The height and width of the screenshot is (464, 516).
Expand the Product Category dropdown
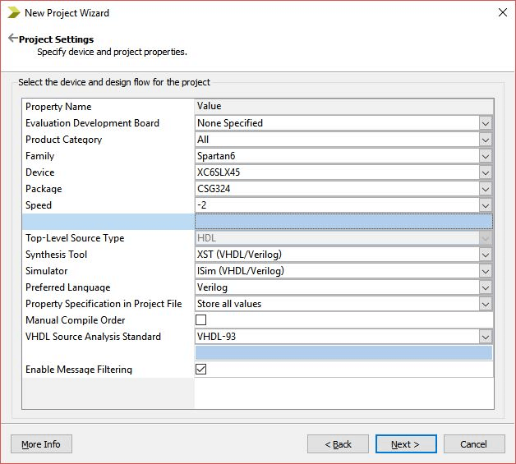[486, 140]
